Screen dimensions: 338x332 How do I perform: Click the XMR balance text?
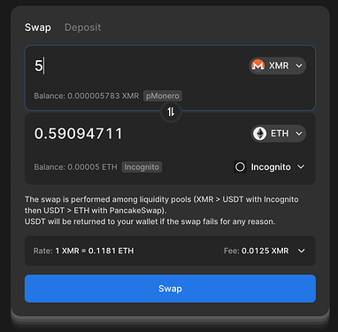coord(87,96)
